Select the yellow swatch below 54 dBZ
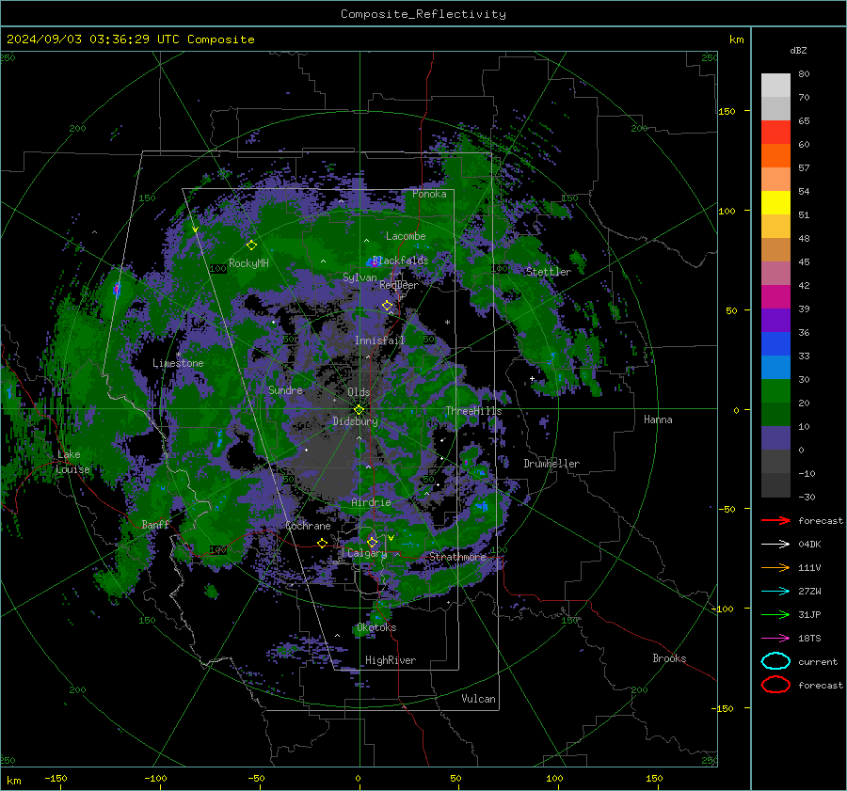Screen dimensions: 847x791 pyautogui.click(x=775, y=202)
